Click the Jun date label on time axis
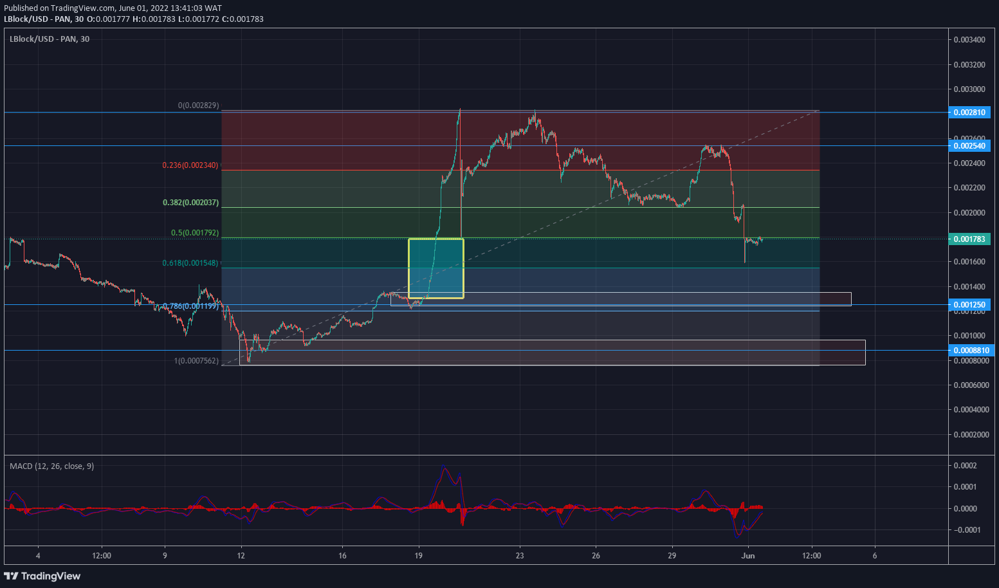Image resolution: width=999 pixels, height=588 pixels. 748,556
